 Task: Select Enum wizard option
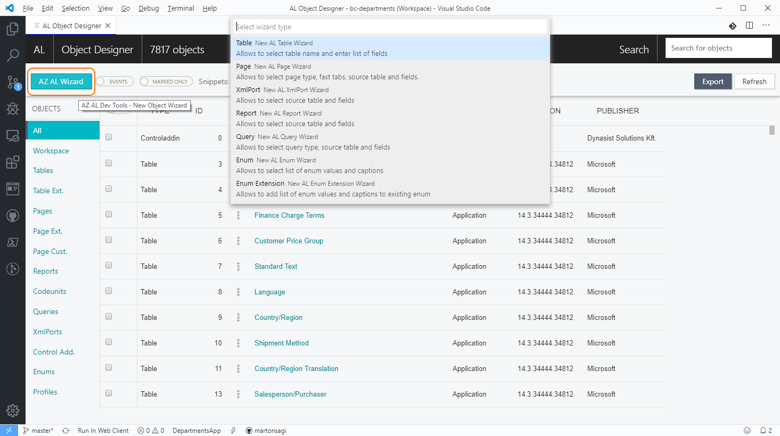(x=390, y=165)
